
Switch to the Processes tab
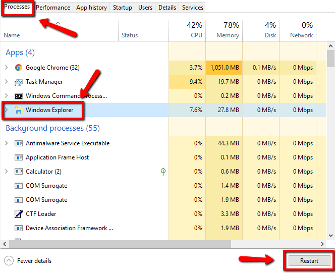coord(17,7)
